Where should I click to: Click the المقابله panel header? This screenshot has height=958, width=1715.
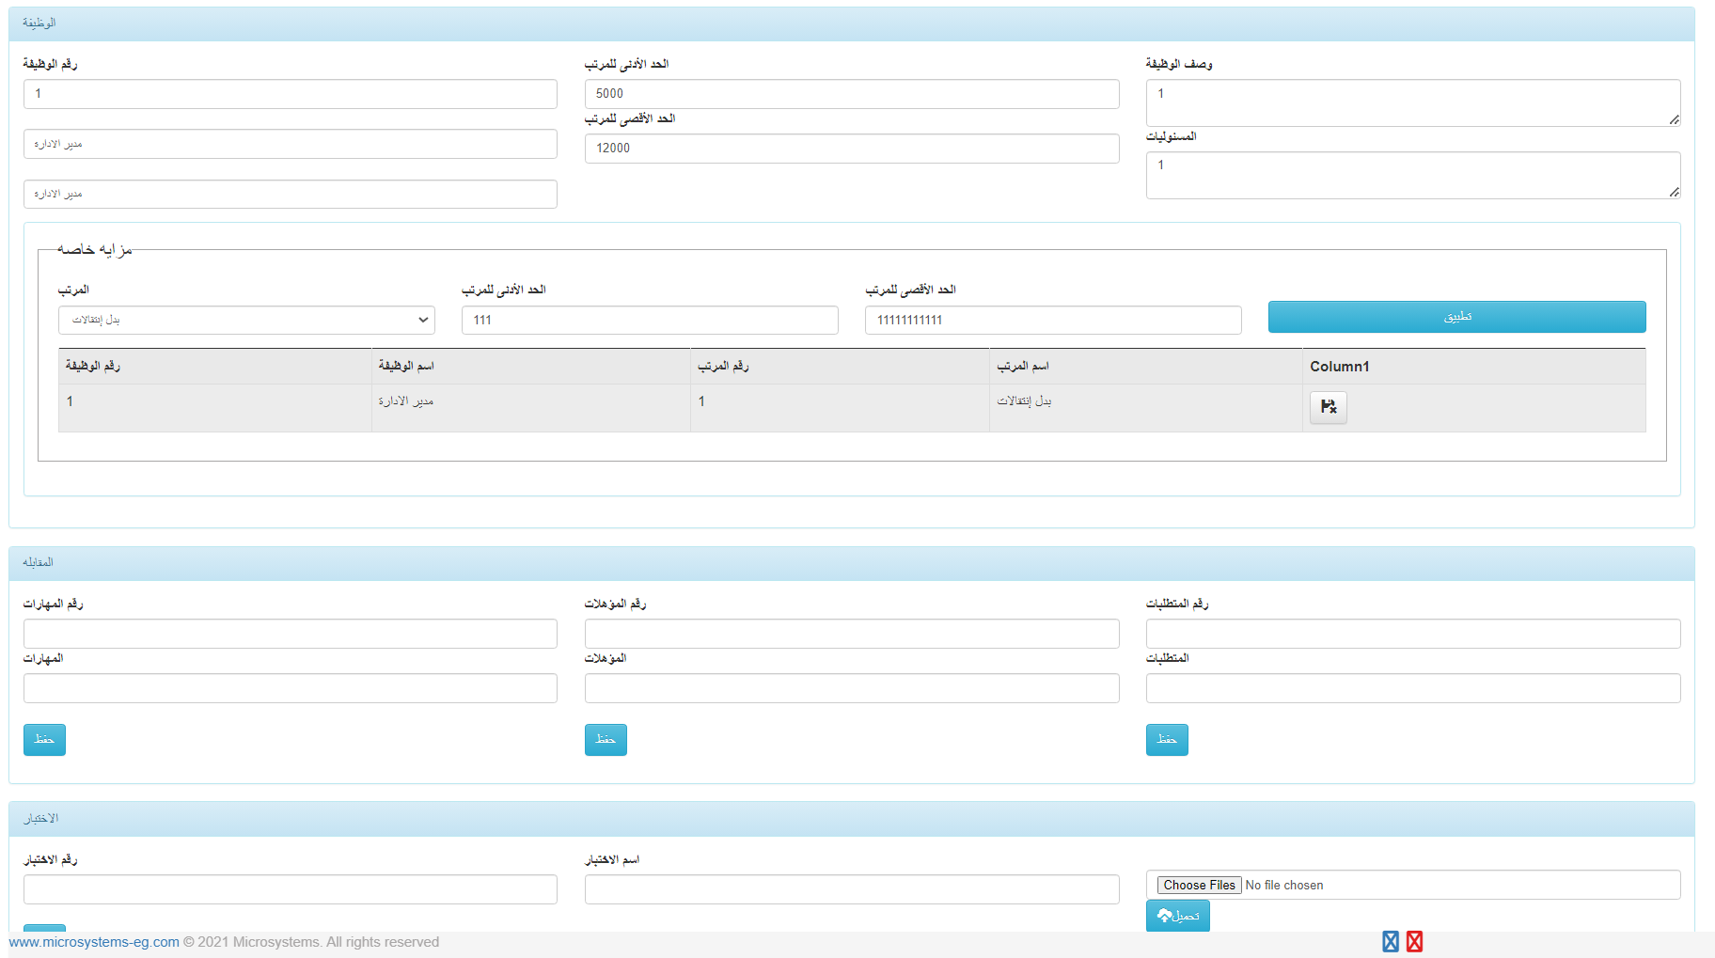(x=851, y=563)
